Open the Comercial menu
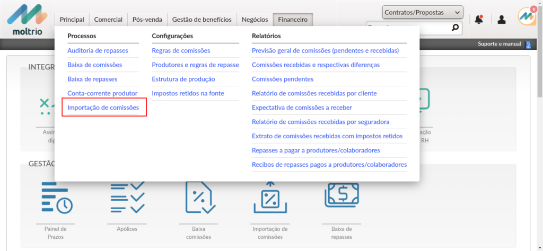Screen dimensions: 543x251 [108, 20]
